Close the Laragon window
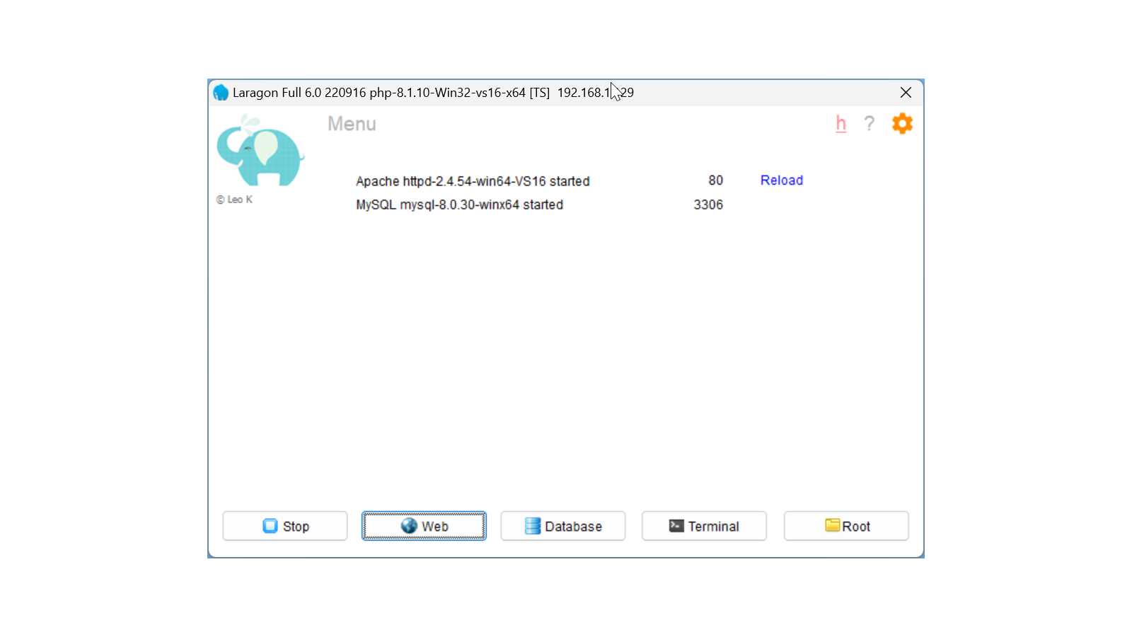This screenshot has height=637, width=1132. (906, 93)
